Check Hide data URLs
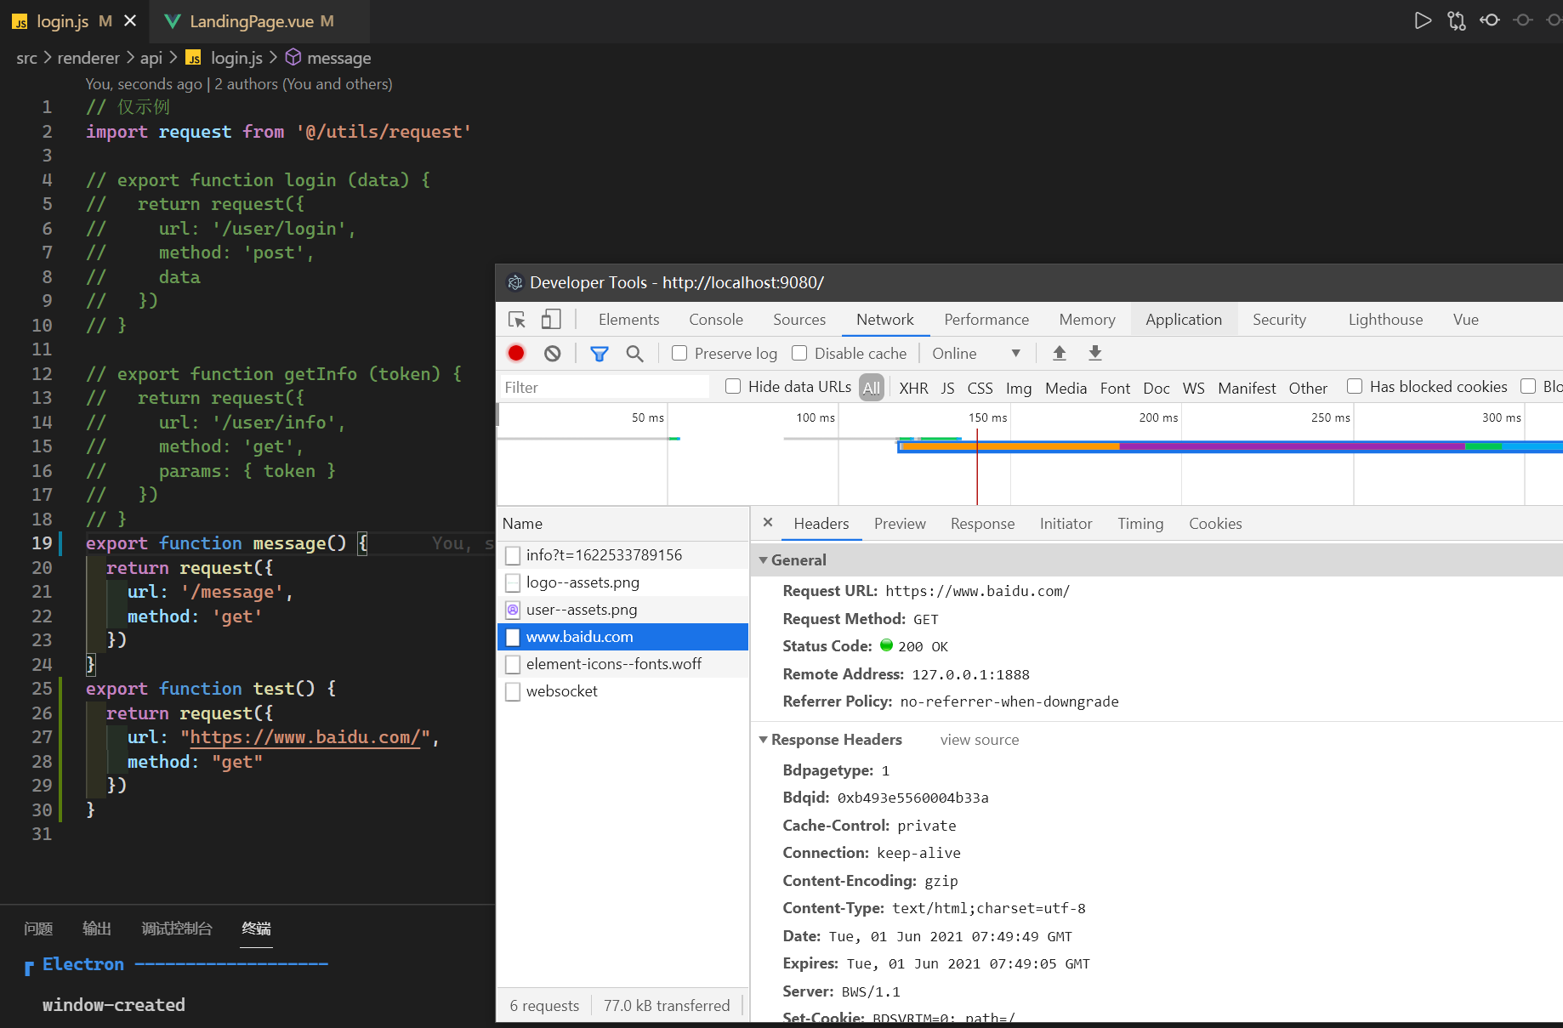 [x=732, y=386]
